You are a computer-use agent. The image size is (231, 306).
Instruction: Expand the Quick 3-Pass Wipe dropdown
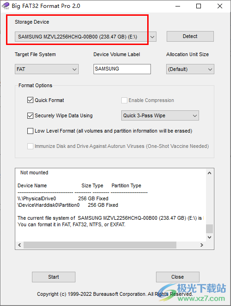point(160,115)
